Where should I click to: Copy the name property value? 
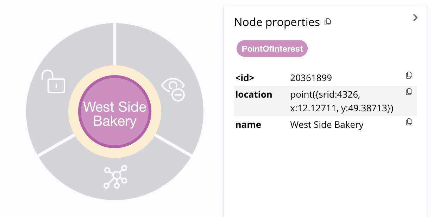pyautogui.click(x=409, y=122)
